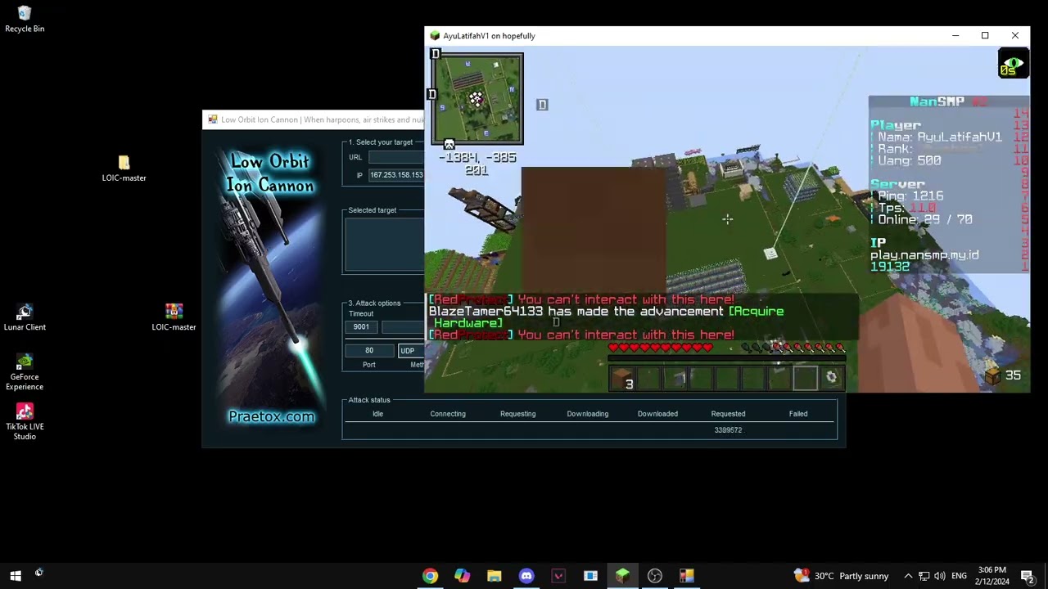Open OBS Studio from the taskbar
This screenshot has height=589, width=1048.
pos(654,576)
